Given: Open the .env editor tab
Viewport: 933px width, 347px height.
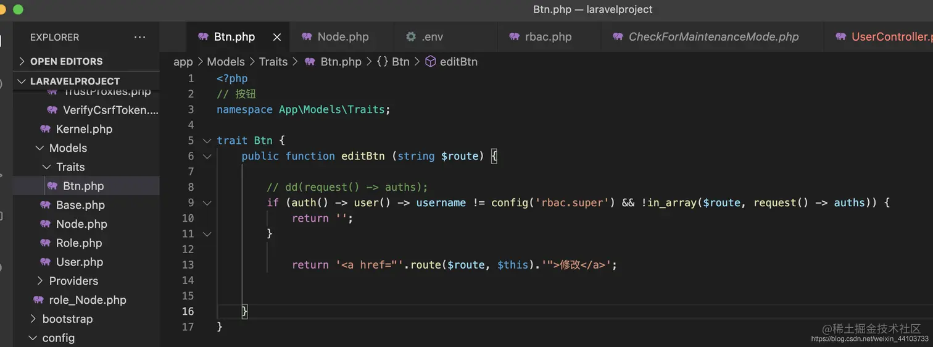Looking at the screenshot, I should point(433,37).
